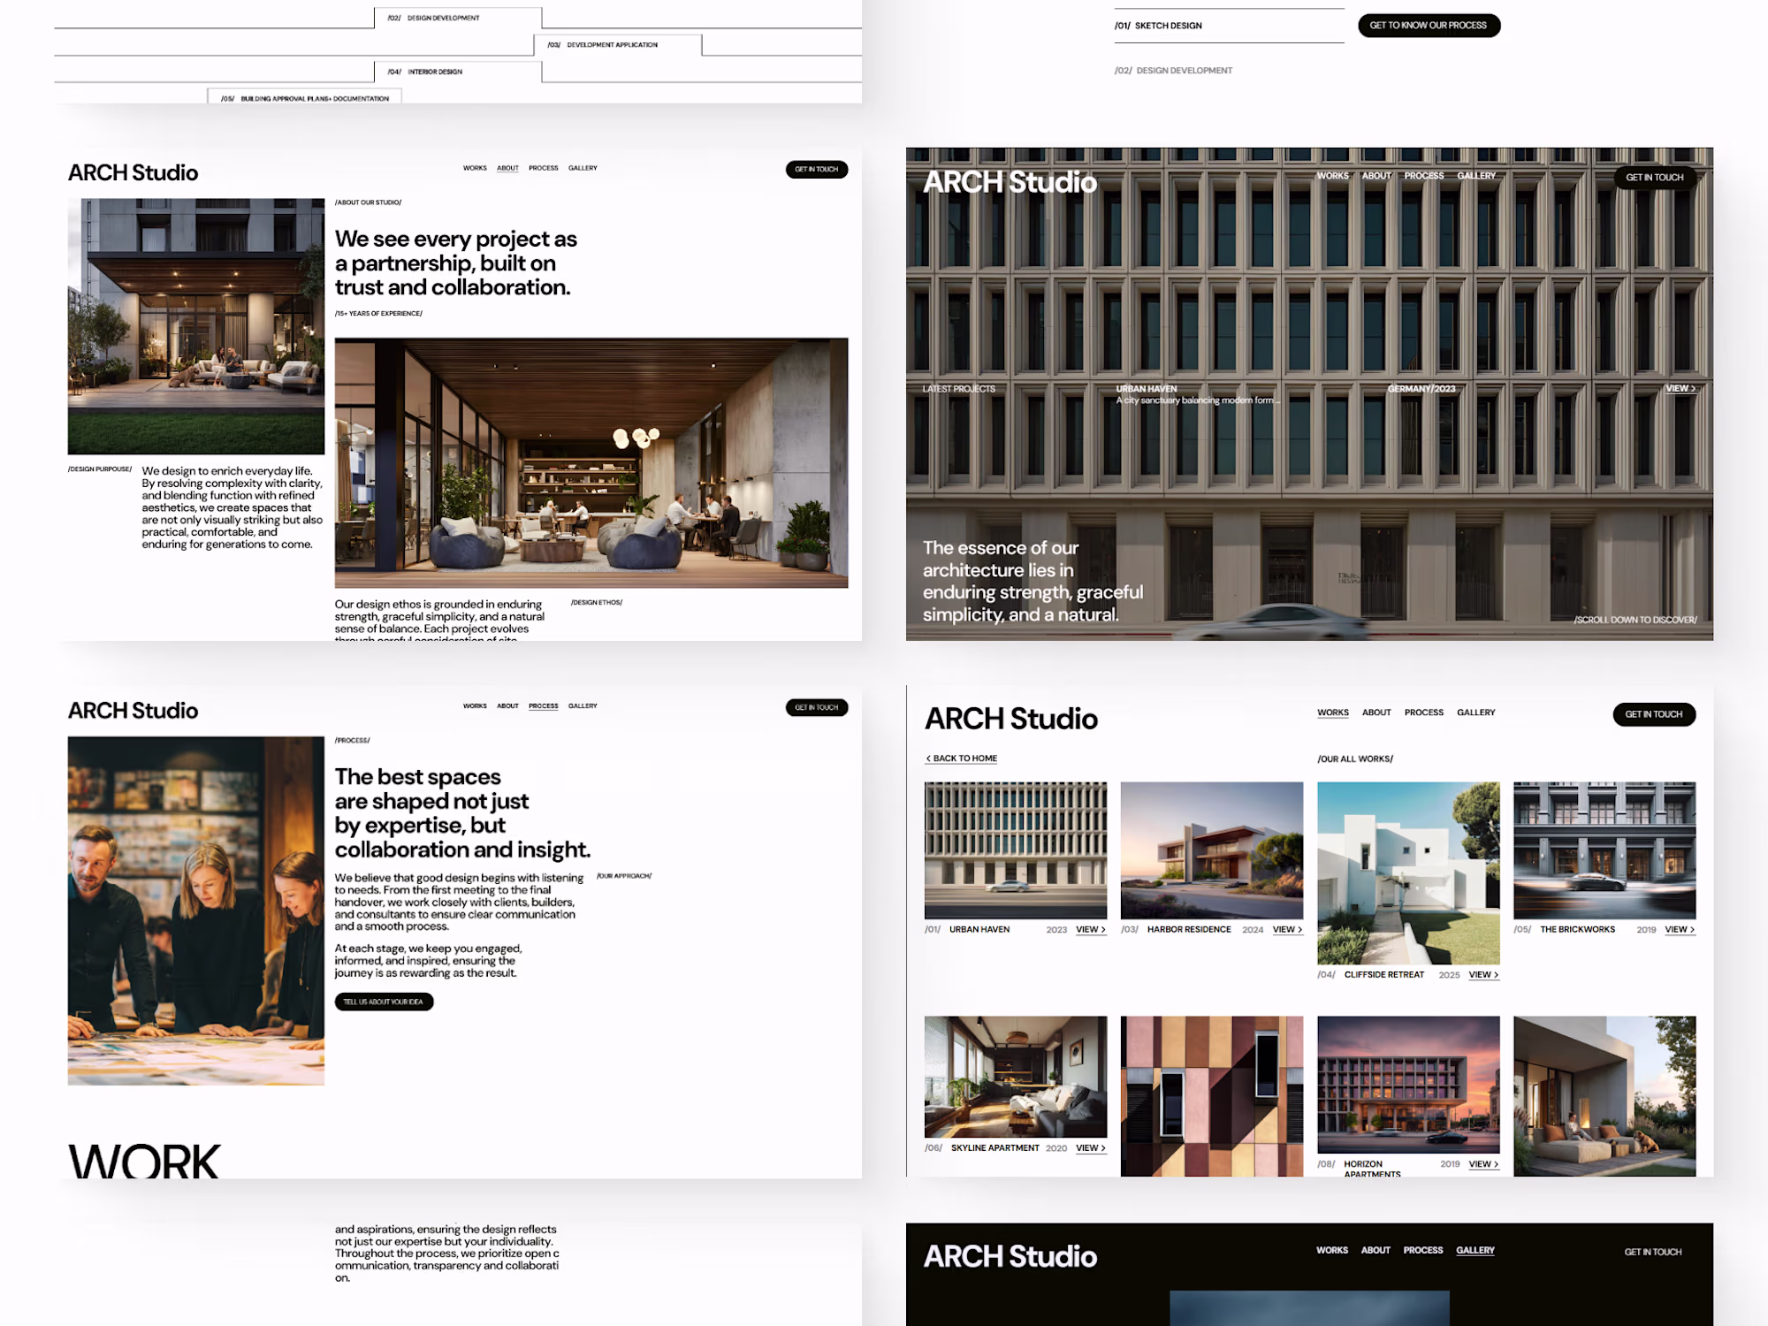
Task: Click 'Tell us about your idea' button
Action: (384, 1002)
